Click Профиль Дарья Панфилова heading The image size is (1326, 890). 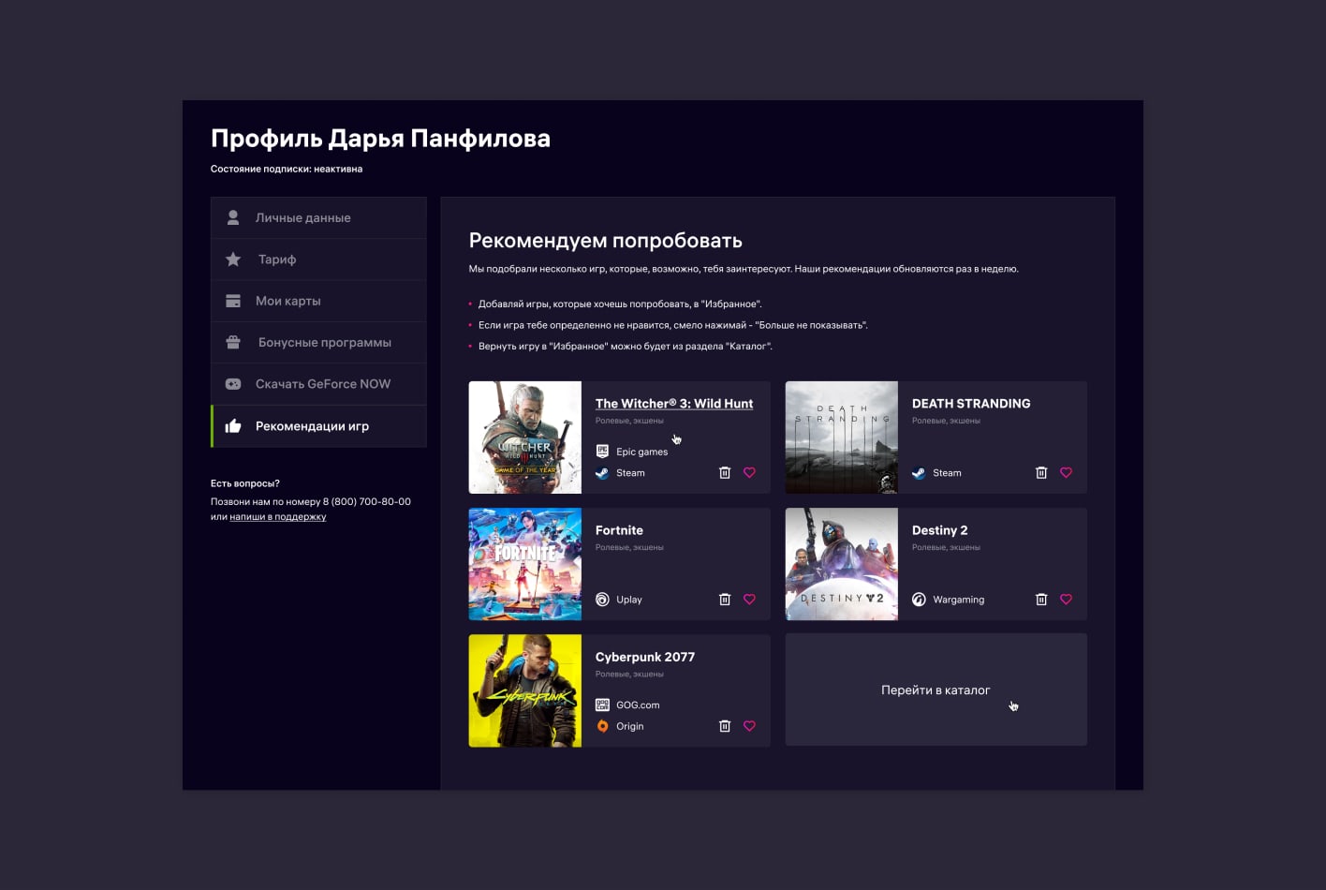(380, 139)
